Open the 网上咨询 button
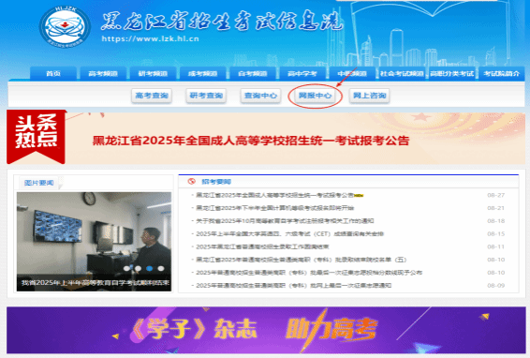 [x=370, y=96]
